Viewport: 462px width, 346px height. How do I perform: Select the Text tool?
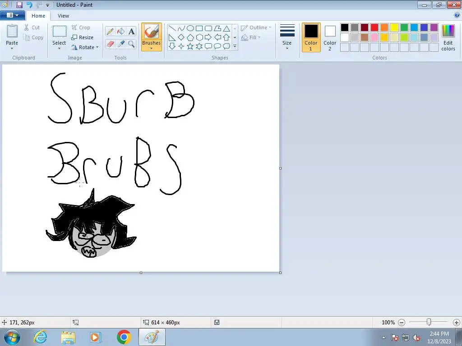pos(131,31)
